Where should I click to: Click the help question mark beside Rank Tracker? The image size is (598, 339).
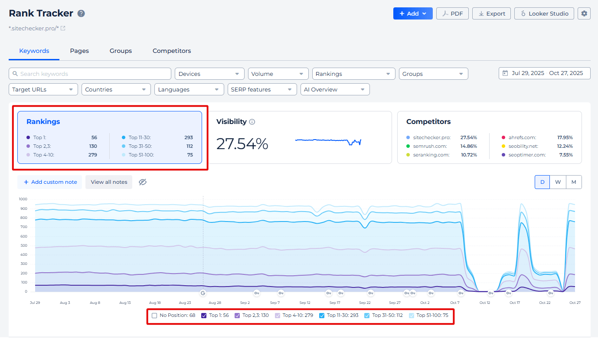(x=81, y=13)
